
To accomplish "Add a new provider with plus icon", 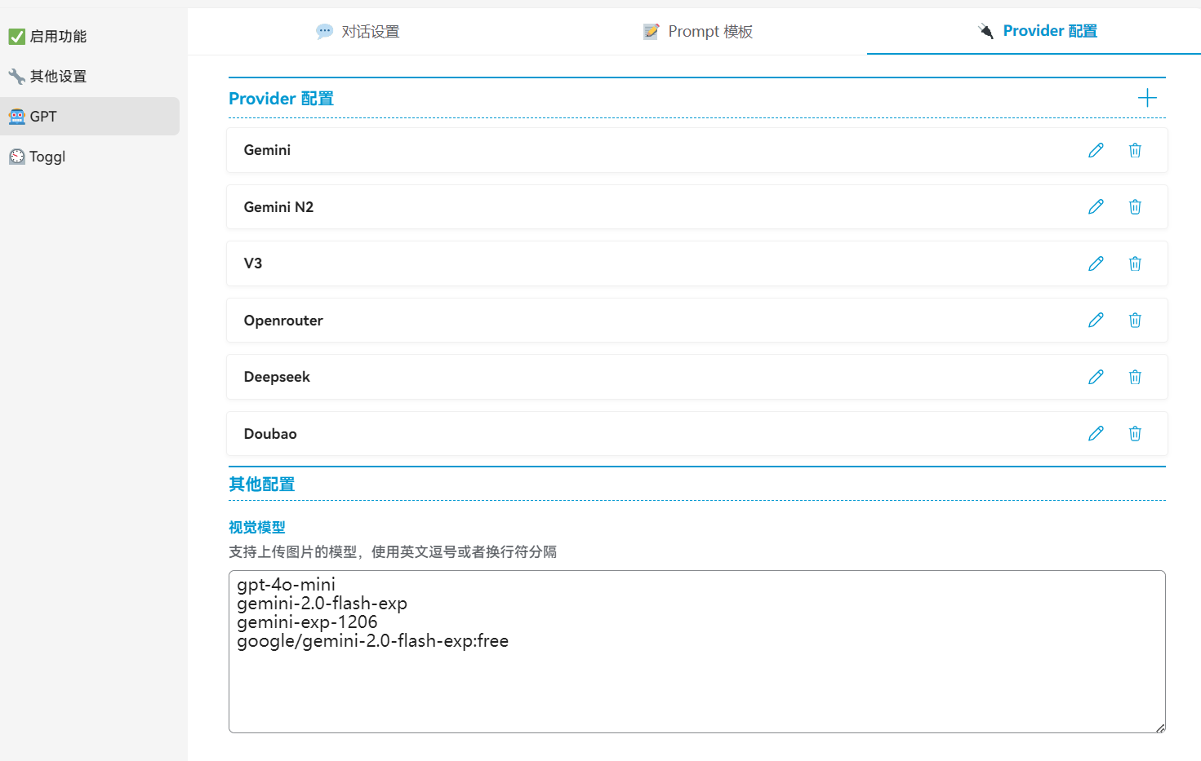I will [x=1147, y=98].
